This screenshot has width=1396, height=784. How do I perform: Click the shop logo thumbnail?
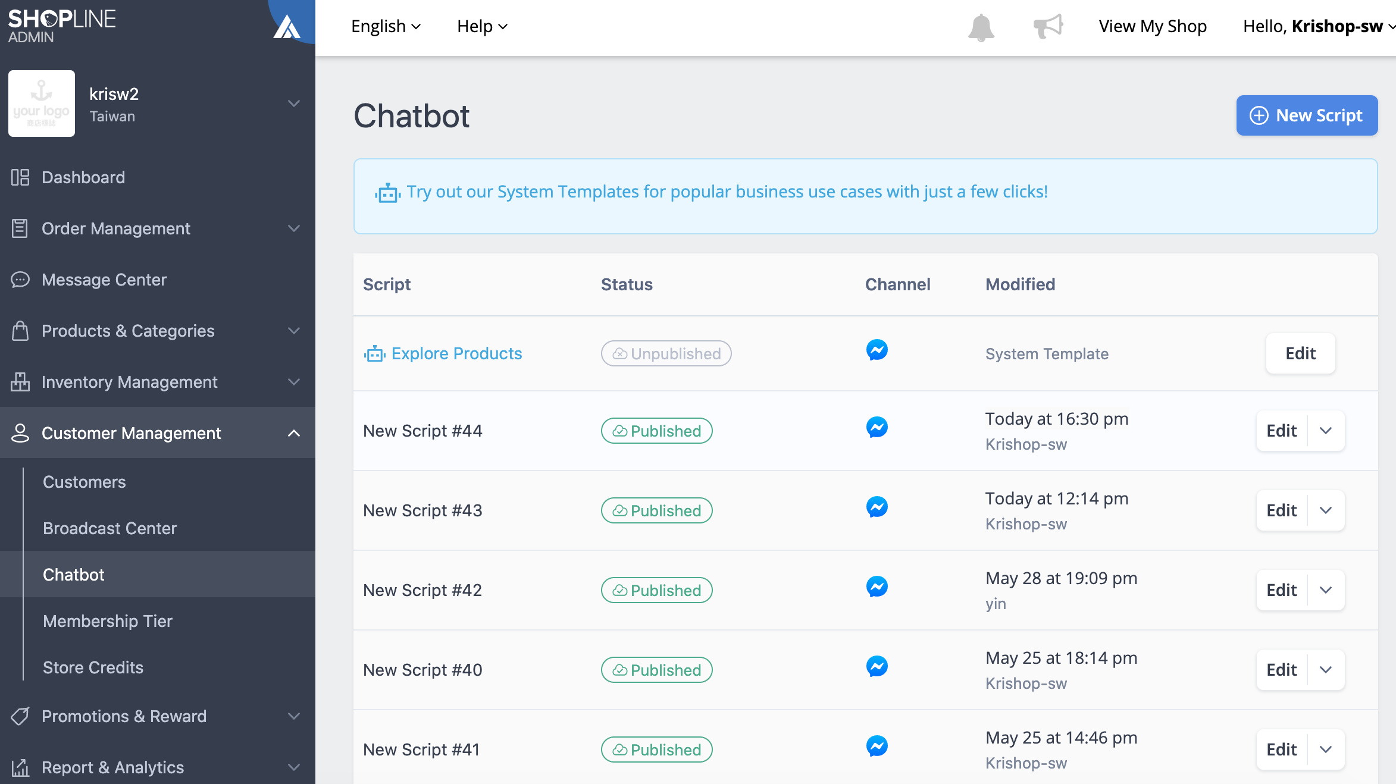42,104
